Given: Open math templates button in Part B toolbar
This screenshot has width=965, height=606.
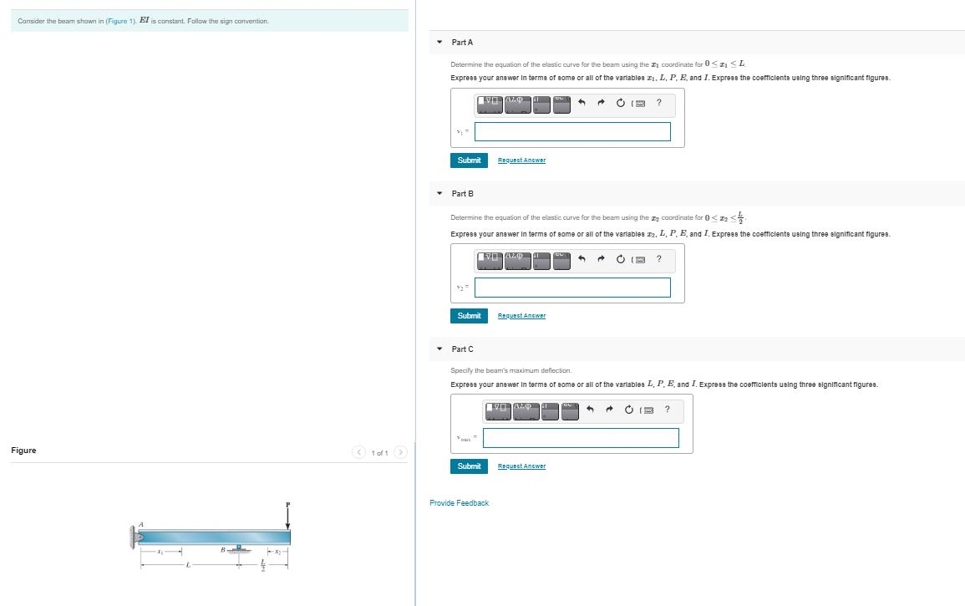Looking at the screenshot, I should click(490, 260).
